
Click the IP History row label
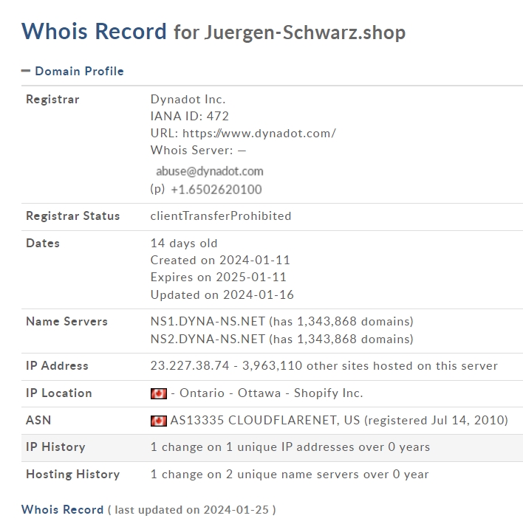tap(55, 447)
